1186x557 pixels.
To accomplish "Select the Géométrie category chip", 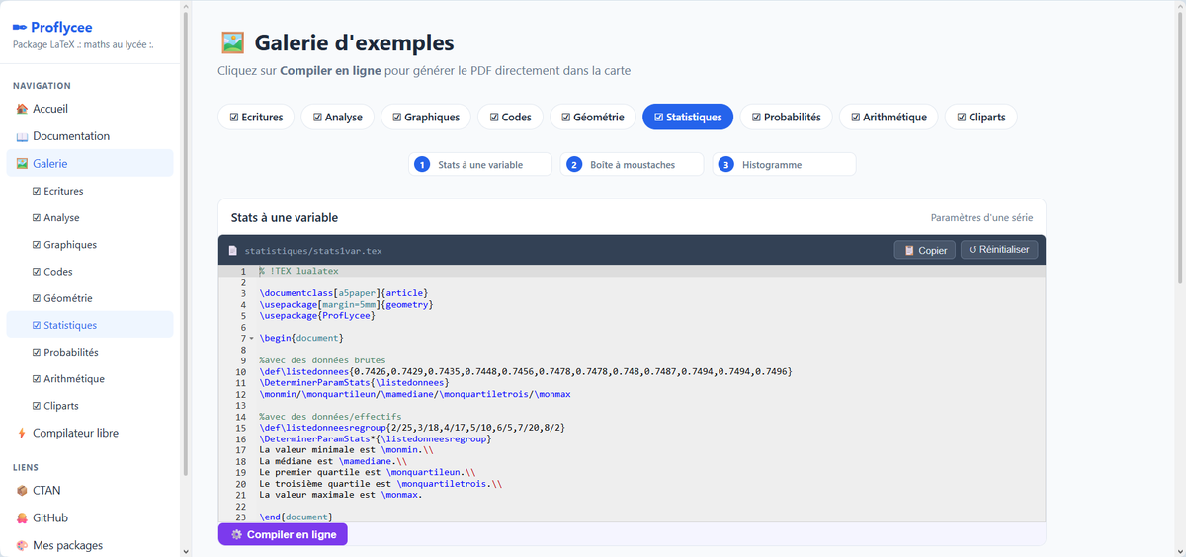I will [592, 117].
